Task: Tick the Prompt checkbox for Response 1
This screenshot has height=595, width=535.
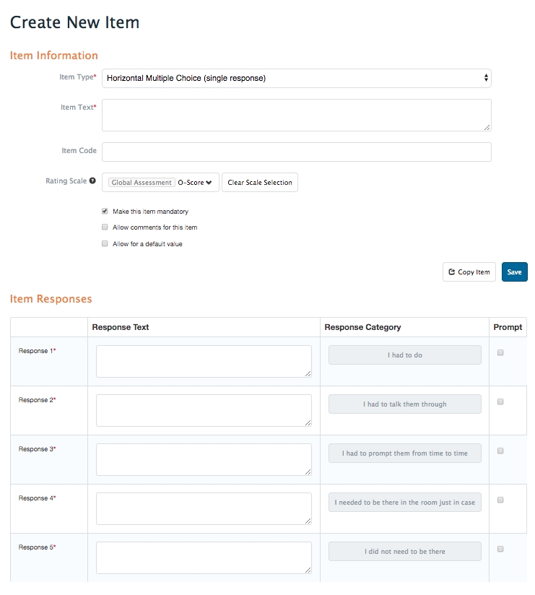Action: tap(500, 352)
